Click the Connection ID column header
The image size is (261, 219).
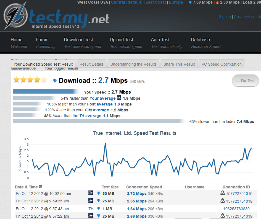pos(236,187)
